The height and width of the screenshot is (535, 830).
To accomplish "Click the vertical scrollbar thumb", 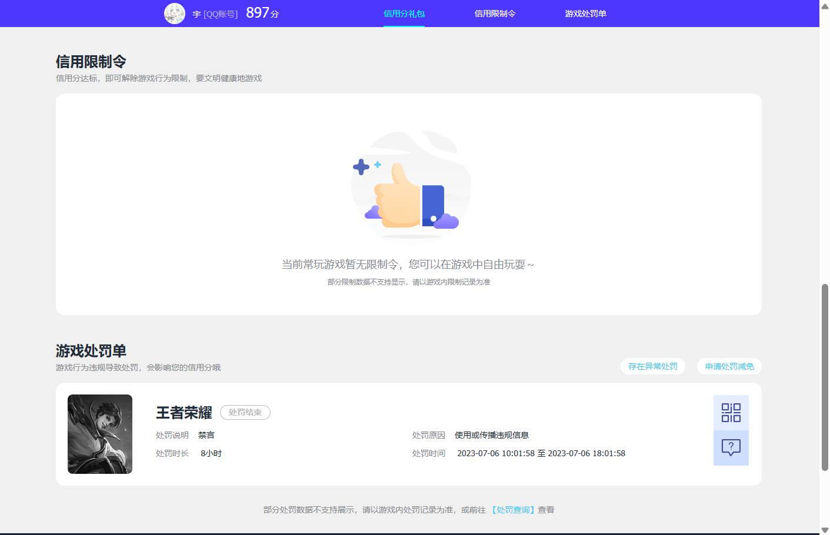I will click(x=825, y=365).
